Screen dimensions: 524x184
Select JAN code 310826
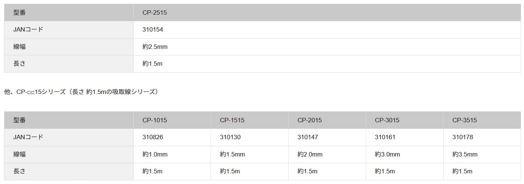click(x=153, y=137)
